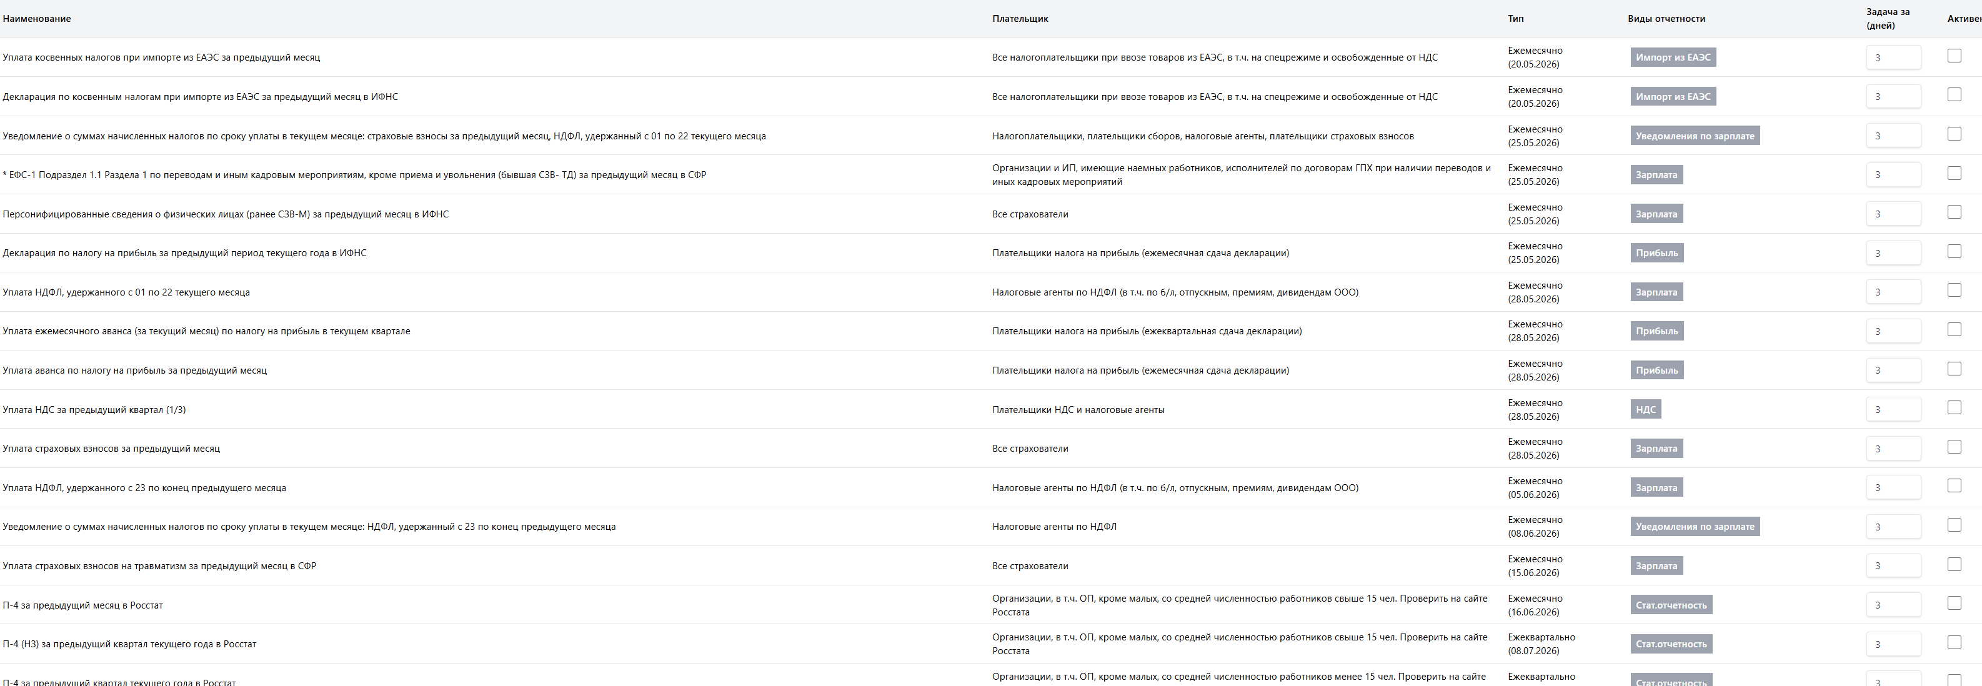Check the П-4 за предыдущий месяц row checkbox
Viewport: 1982px width, 686px height.
tap(1953, 603)
